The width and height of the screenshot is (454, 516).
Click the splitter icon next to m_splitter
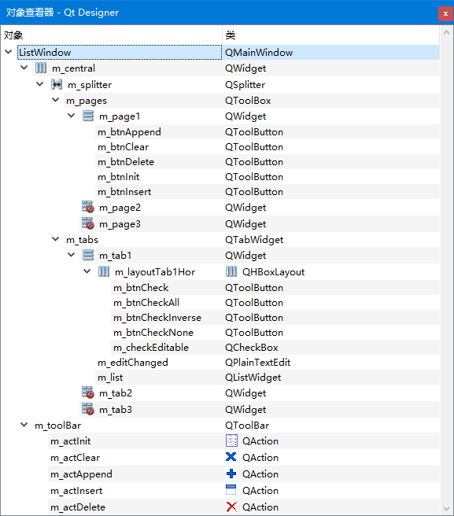click(x=57, y=85)
